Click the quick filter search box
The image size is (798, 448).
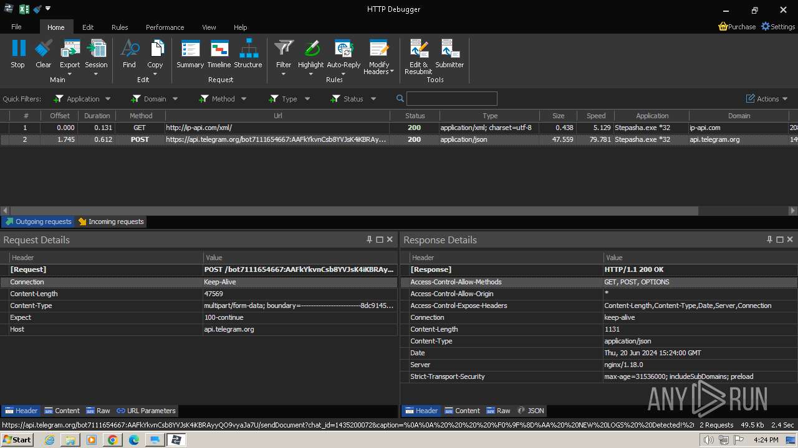pyautogui.click(x=452, y=98)
